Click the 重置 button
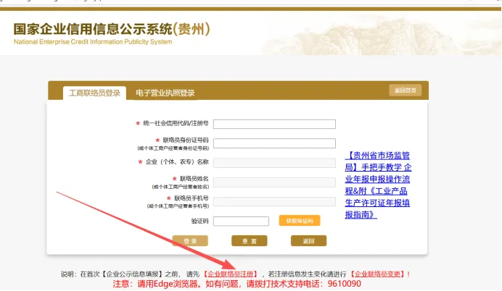Image resolution: width=502 pixels, height=291 pixels. pos(250,241)
